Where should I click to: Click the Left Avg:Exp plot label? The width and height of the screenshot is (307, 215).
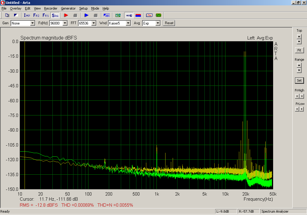tap(260, 38)
